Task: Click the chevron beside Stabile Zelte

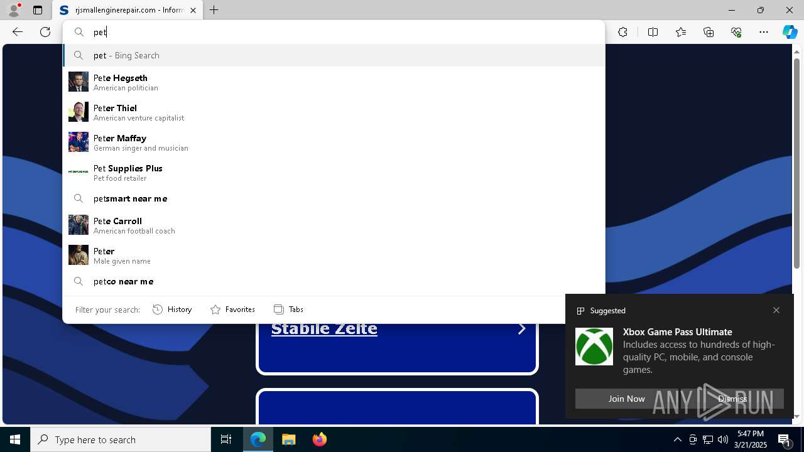Action: click(x=521, y=328)
